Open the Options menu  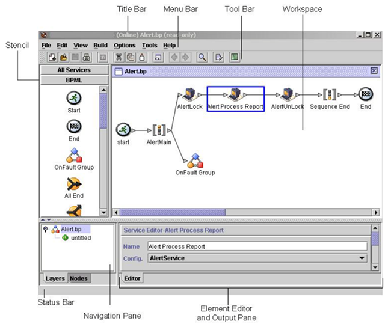pos(125,45)
